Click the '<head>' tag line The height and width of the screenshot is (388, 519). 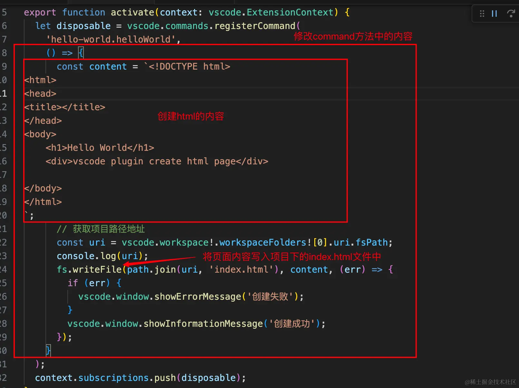click(40, 93)
